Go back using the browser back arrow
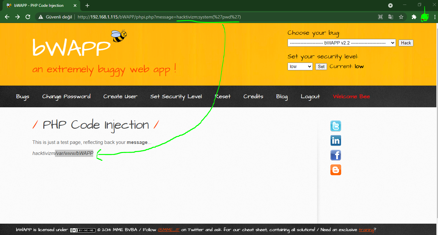The height and width of the screenshot is (235, 438). pos(7,17)
